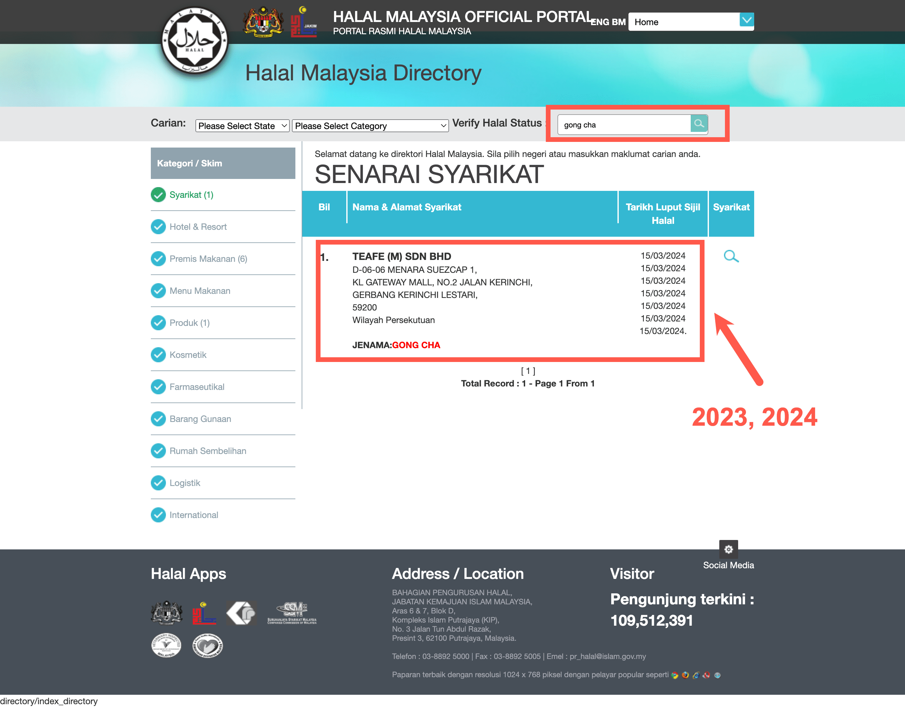Click the search query magnifier button

coord(699,124)
